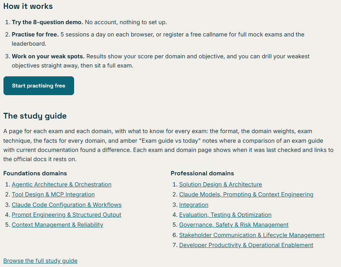Open Solution Design & Architecture link

220,185
